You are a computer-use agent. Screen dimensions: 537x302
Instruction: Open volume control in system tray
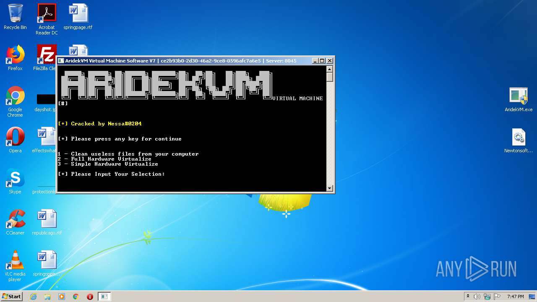[x=477, y=297]
